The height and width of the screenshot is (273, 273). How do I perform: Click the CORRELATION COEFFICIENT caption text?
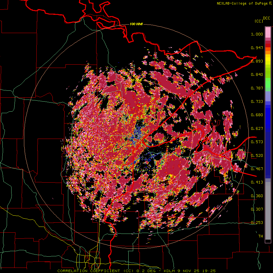(x=89, y=271)
